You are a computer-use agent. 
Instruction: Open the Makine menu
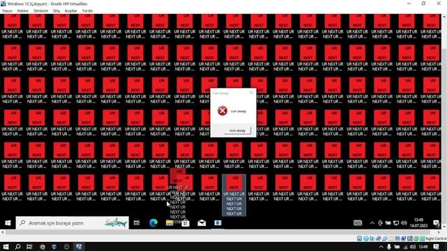(x=23, y=11)
